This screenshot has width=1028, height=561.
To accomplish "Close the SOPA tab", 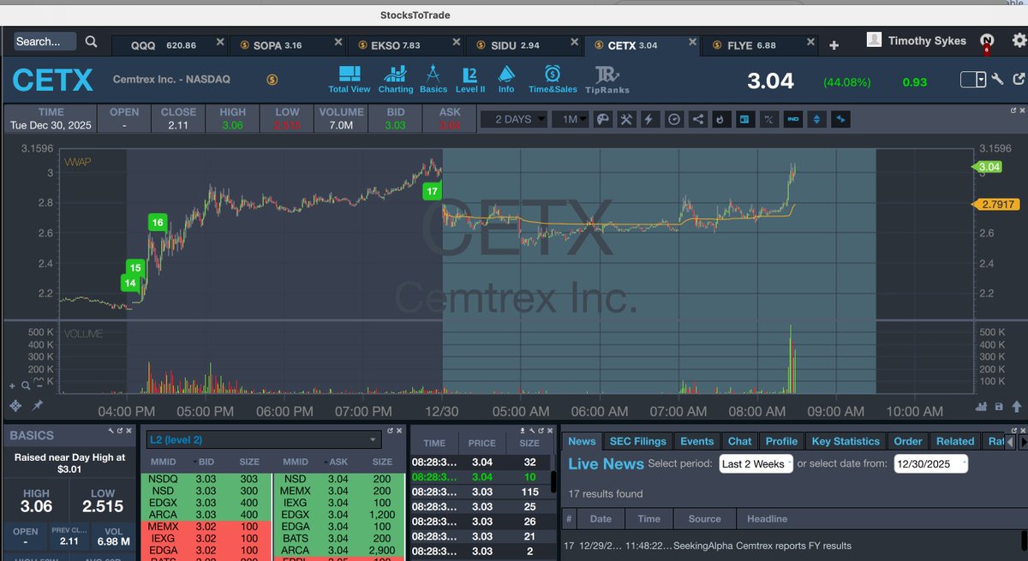I will [338, 41].
